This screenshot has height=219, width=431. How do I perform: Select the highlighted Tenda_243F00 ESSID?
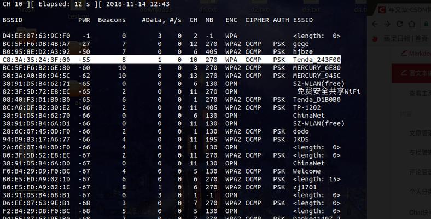point(317,60)
